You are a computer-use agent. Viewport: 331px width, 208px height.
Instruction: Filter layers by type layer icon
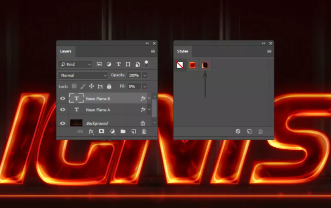point(118,64)
